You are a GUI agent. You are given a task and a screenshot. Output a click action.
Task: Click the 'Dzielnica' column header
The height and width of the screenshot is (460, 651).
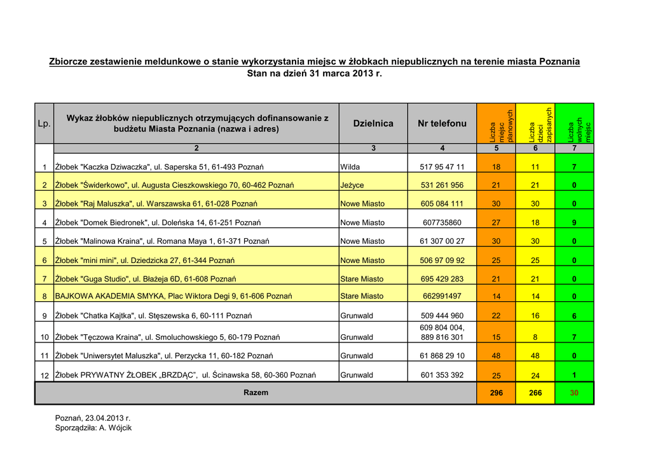pos(373,123)
